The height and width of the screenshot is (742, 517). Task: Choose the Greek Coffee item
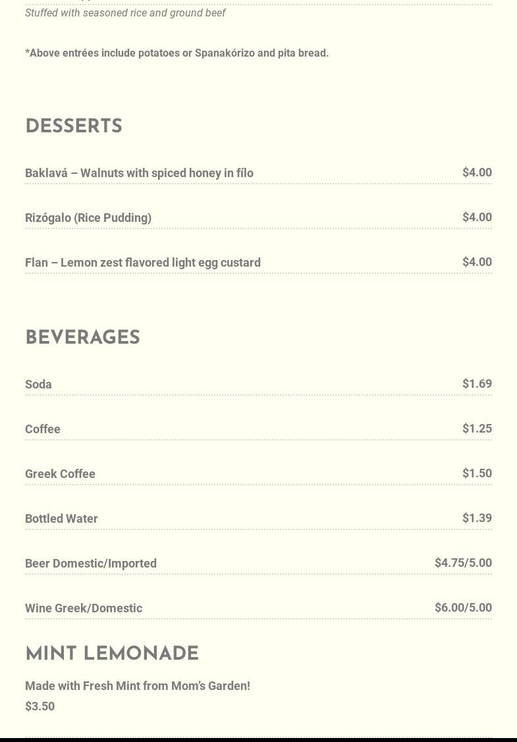pos(60,473)
